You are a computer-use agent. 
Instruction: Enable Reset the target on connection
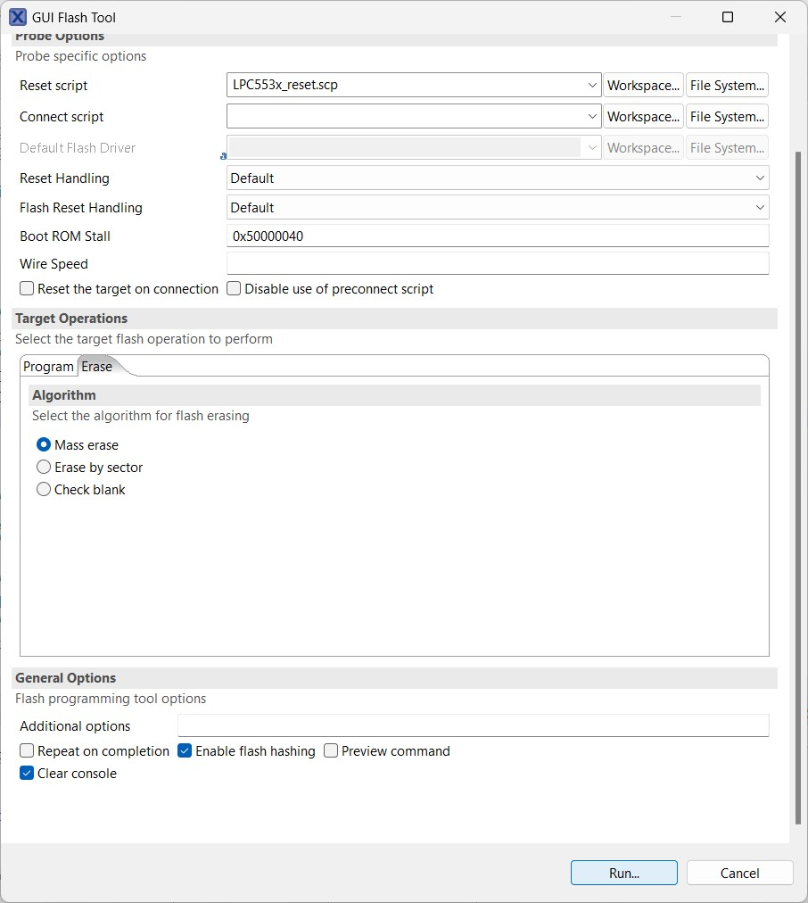(x=26, y=288)
